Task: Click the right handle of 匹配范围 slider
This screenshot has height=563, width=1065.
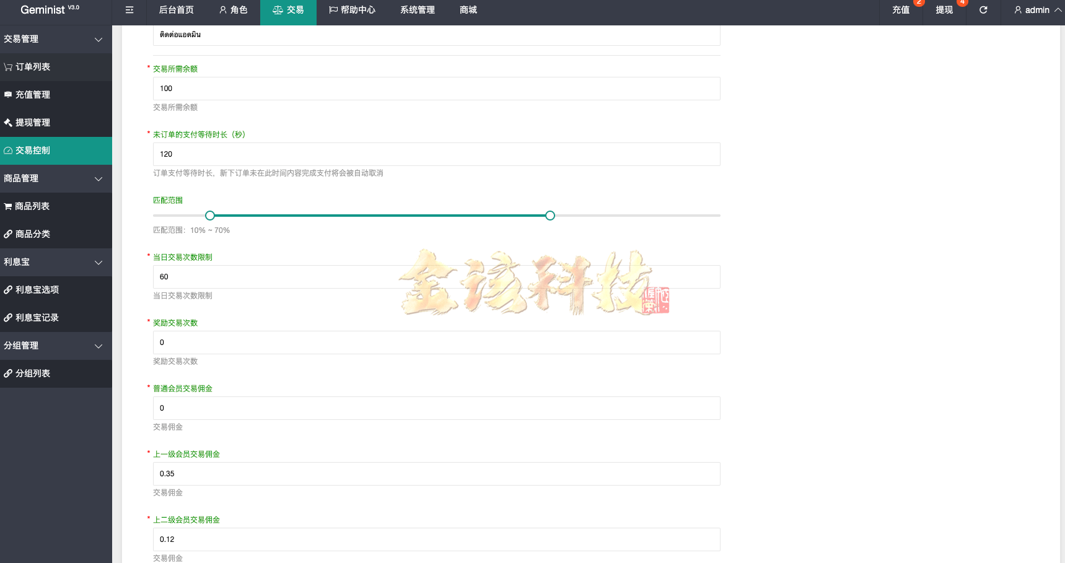Action: click(549, 215)
